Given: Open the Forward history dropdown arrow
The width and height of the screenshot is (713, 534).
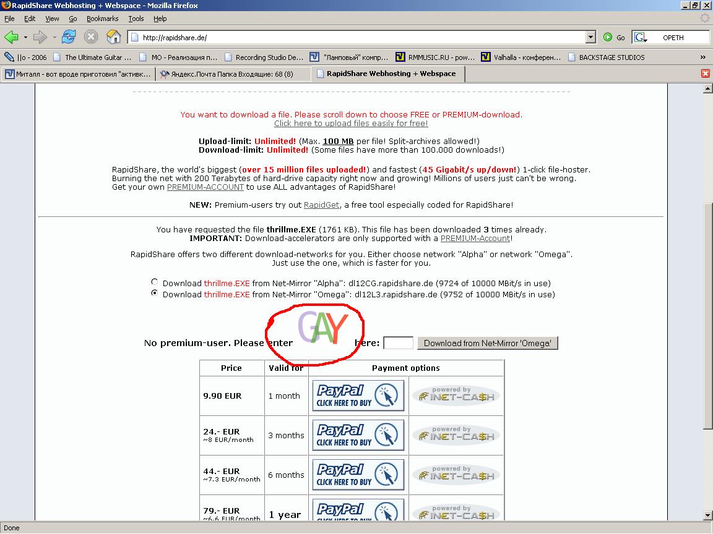Looking at the screenshot, I should (x=54, y=37).
